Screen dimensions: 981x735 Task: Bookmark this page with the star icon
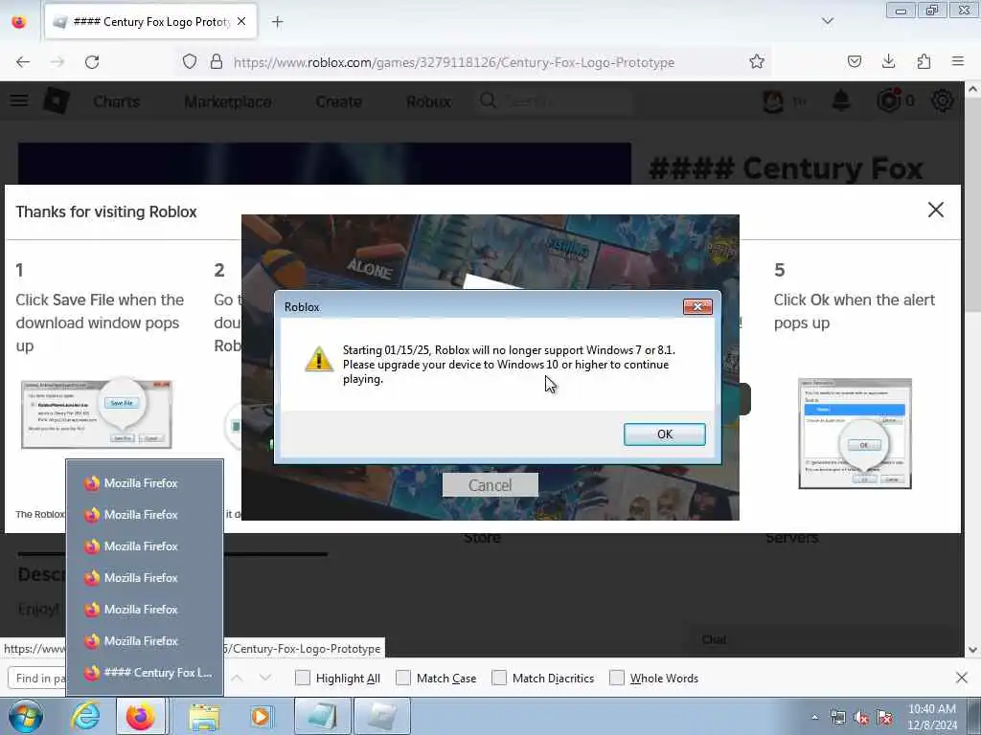(757, 62)
